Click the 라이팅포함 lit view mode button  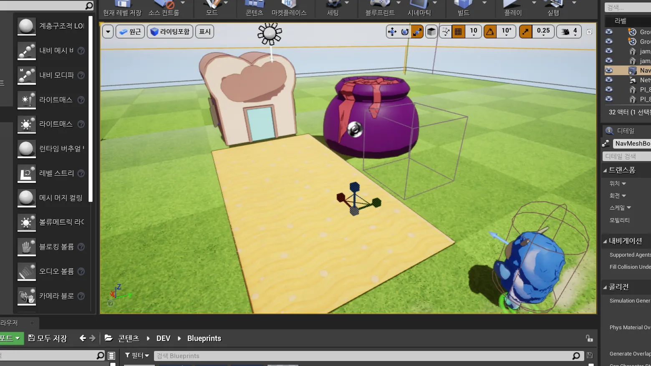coord(170,32)
